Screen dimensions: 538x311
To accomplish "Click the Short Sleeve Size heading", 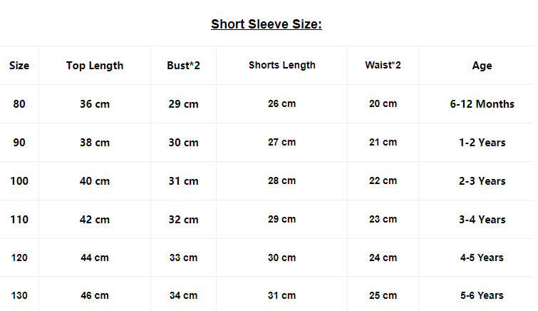I will pos(267,25).
